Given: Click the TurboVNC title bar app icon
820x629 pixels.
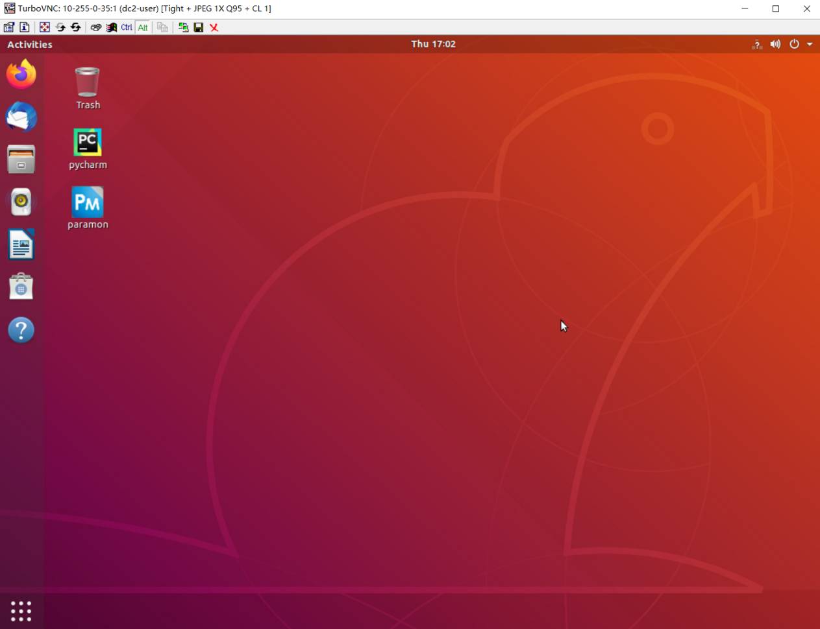Looking at the screenshot, I should (9, 8).
